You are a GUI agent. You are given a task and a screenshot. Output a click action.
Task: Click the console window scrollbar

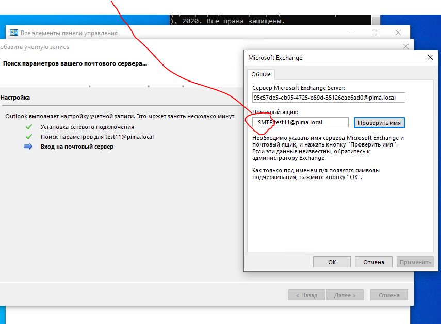pyautogui.click(x=375, y=20)
